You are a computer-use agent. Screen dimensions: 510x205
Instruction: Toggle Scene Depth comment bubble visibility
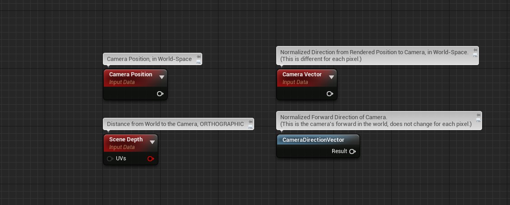(251, 127)
